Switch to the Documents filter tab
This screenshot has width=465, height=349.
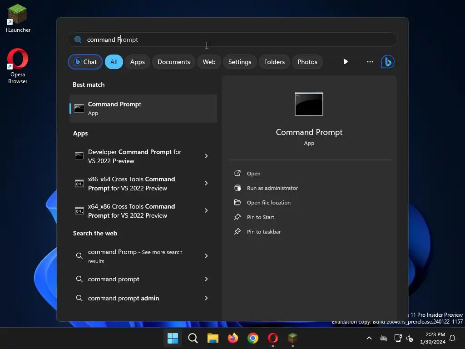click(x=174, y=62)
